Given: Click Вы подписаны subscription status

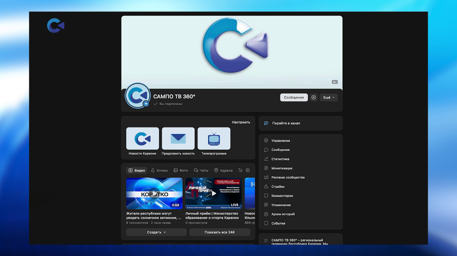Looking at the screenshot, I should tap(168, 104).
